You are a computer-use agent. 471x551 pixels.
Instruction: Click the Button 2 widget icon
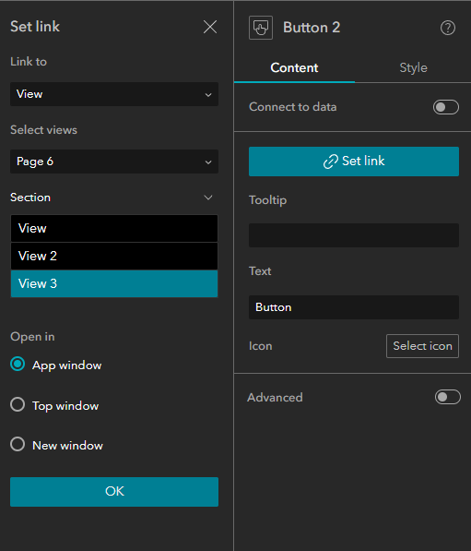pos(261,28)
